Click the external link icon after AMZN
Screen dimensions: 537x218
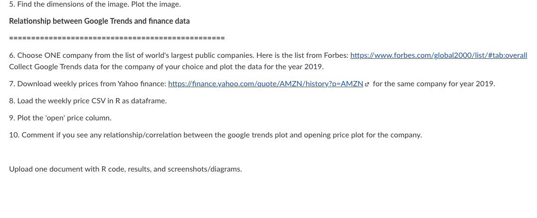(x=367, y=84)
